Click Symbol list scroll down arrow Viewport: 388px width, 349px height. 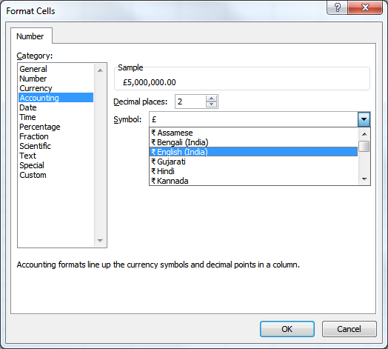(364, 179)
